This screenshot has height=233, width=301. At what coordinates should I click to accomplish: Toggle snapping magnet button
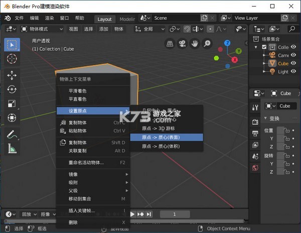coord(187,29)
